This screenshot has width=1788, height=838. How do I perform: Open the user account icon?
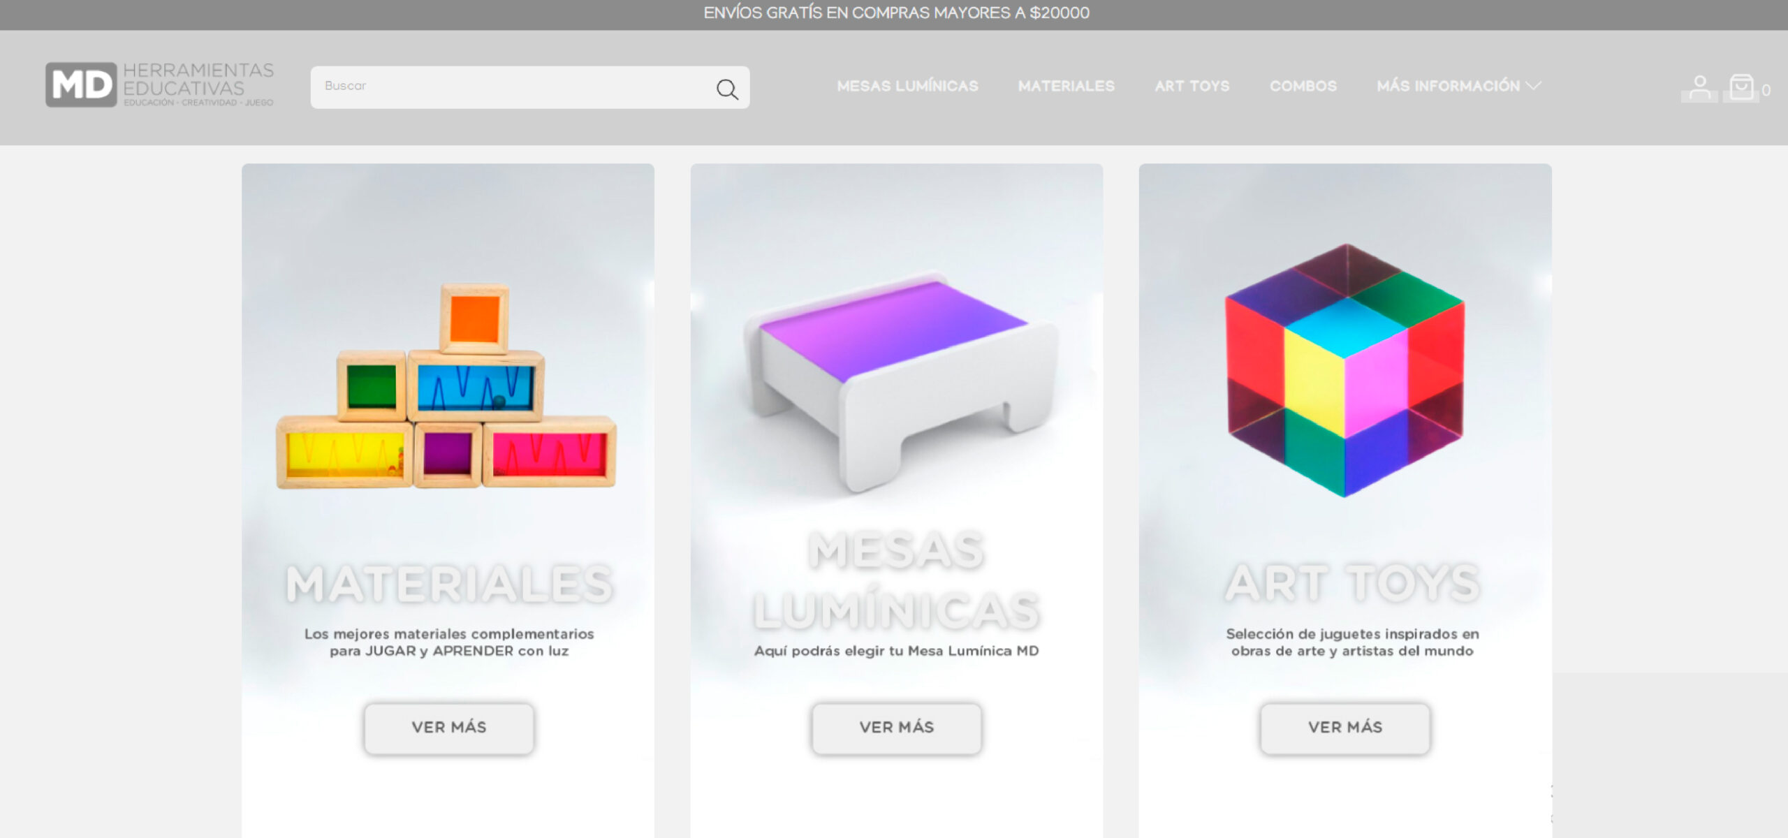[1700, 88]
